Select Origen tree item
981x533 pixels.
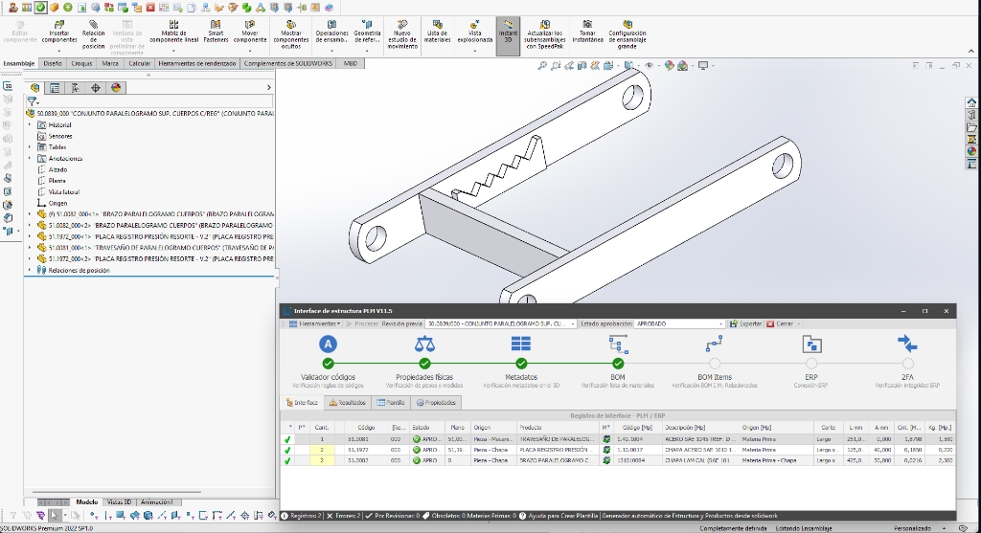[x=57, y=203]
